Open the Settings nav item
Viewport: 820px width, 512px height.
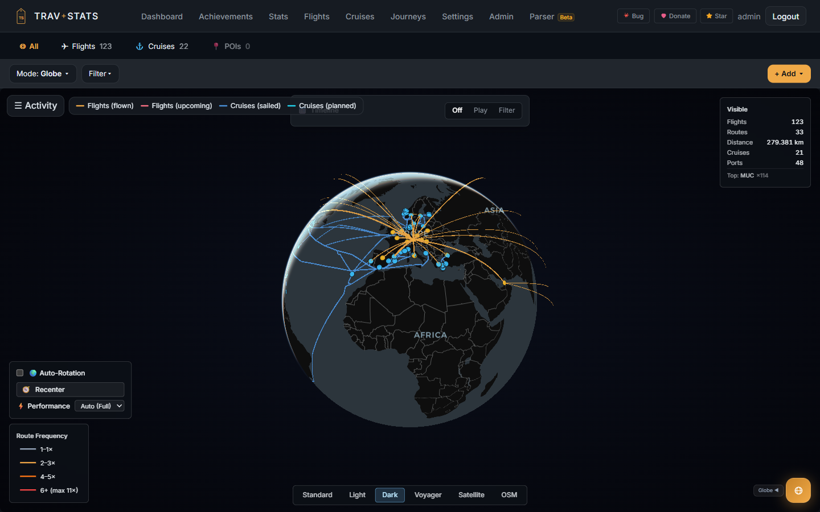coord(457,16)
